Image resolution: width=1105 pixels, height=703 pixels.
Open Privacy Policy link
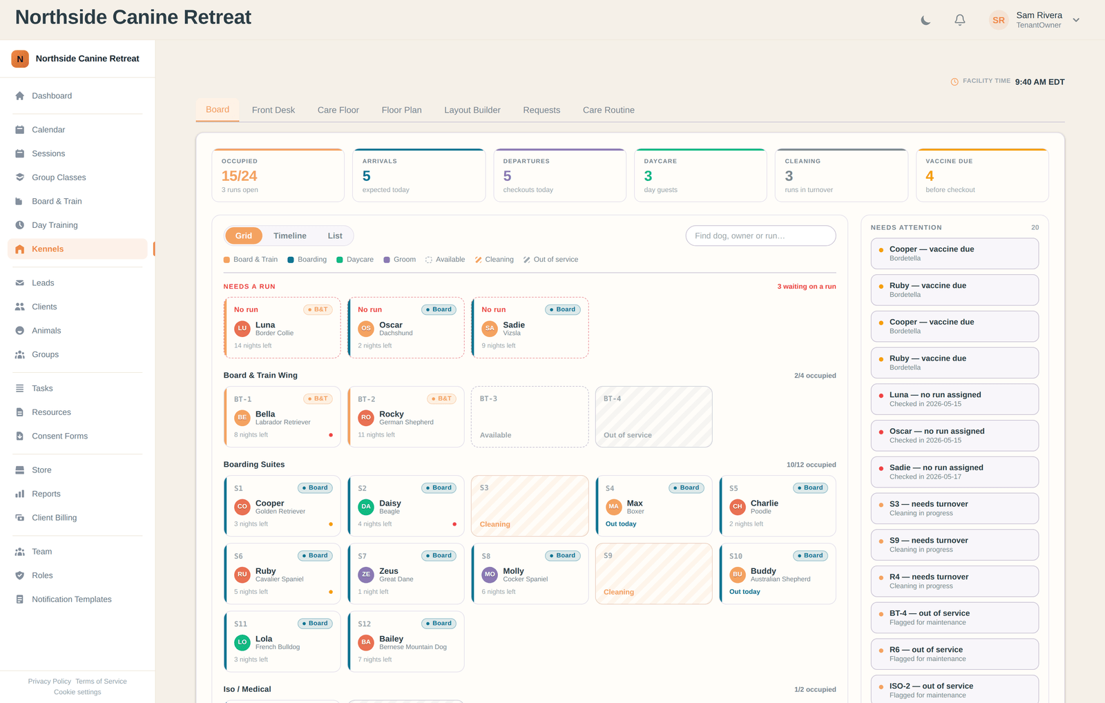(x=50, y=682)
